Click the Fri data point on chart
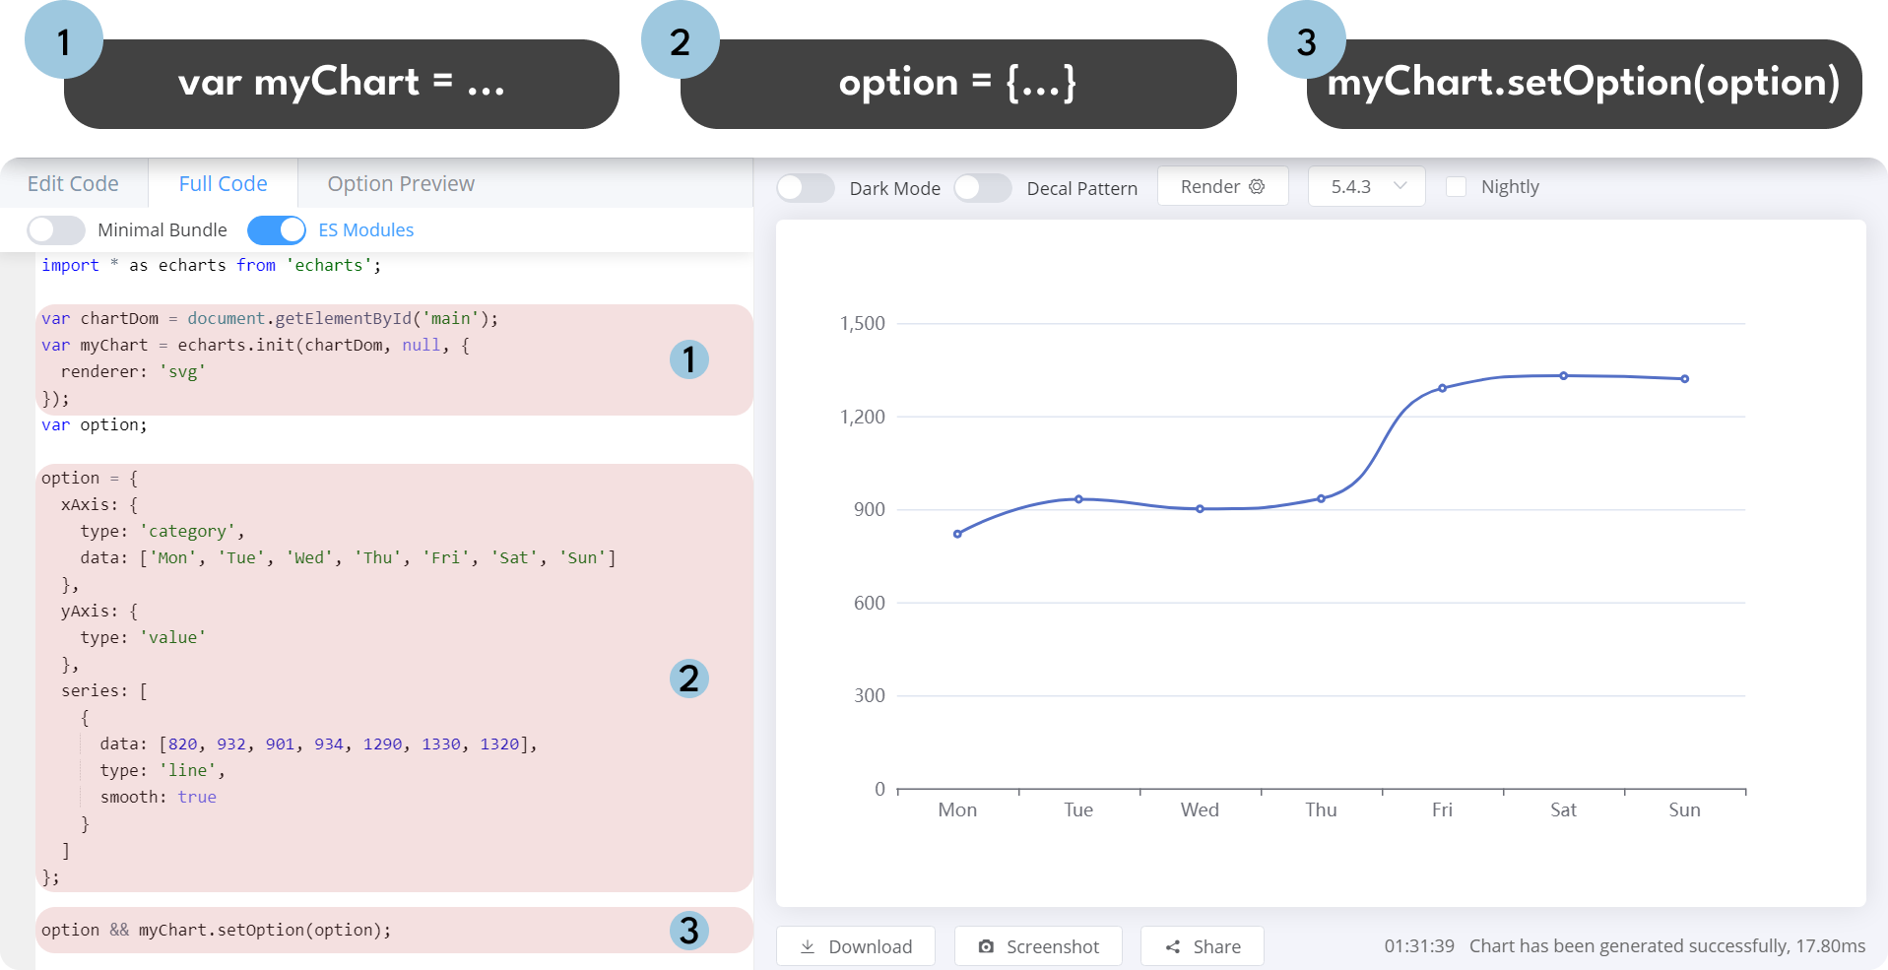This screenshot has width=1888, height=970. tap(1442, 388)
